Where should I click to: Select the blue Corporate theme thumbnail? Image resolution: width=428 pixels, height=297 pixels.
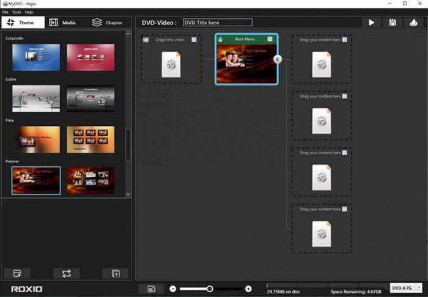(36, 57)
